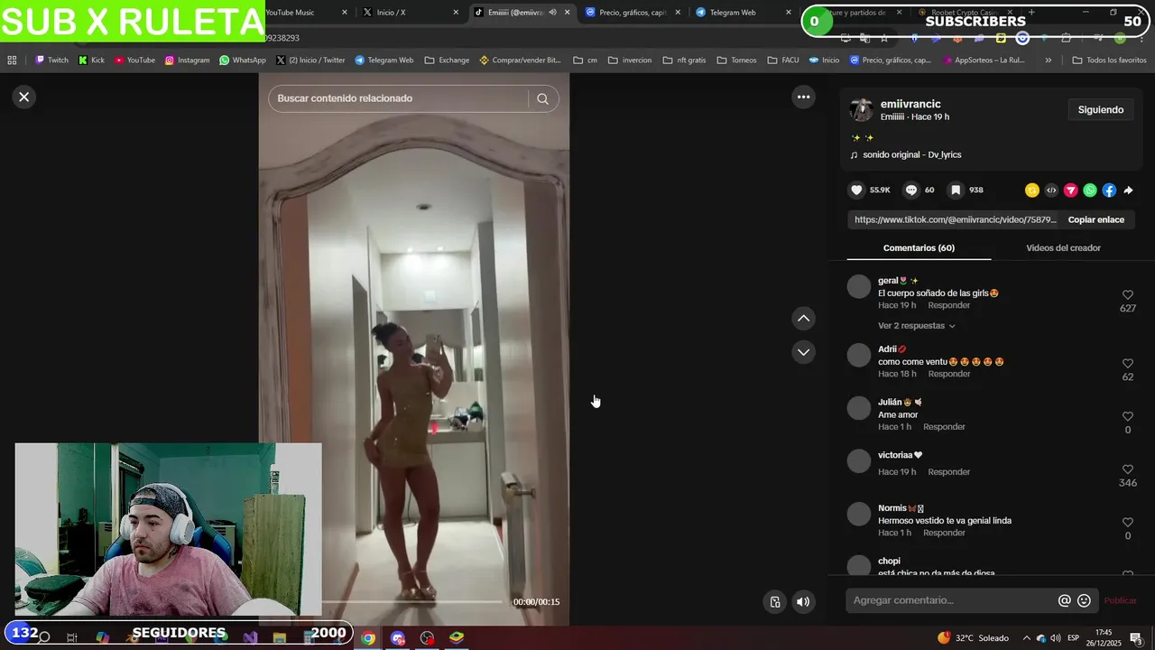Reply to Normis' comment
1155x650 pixels.
click(944, 533)
